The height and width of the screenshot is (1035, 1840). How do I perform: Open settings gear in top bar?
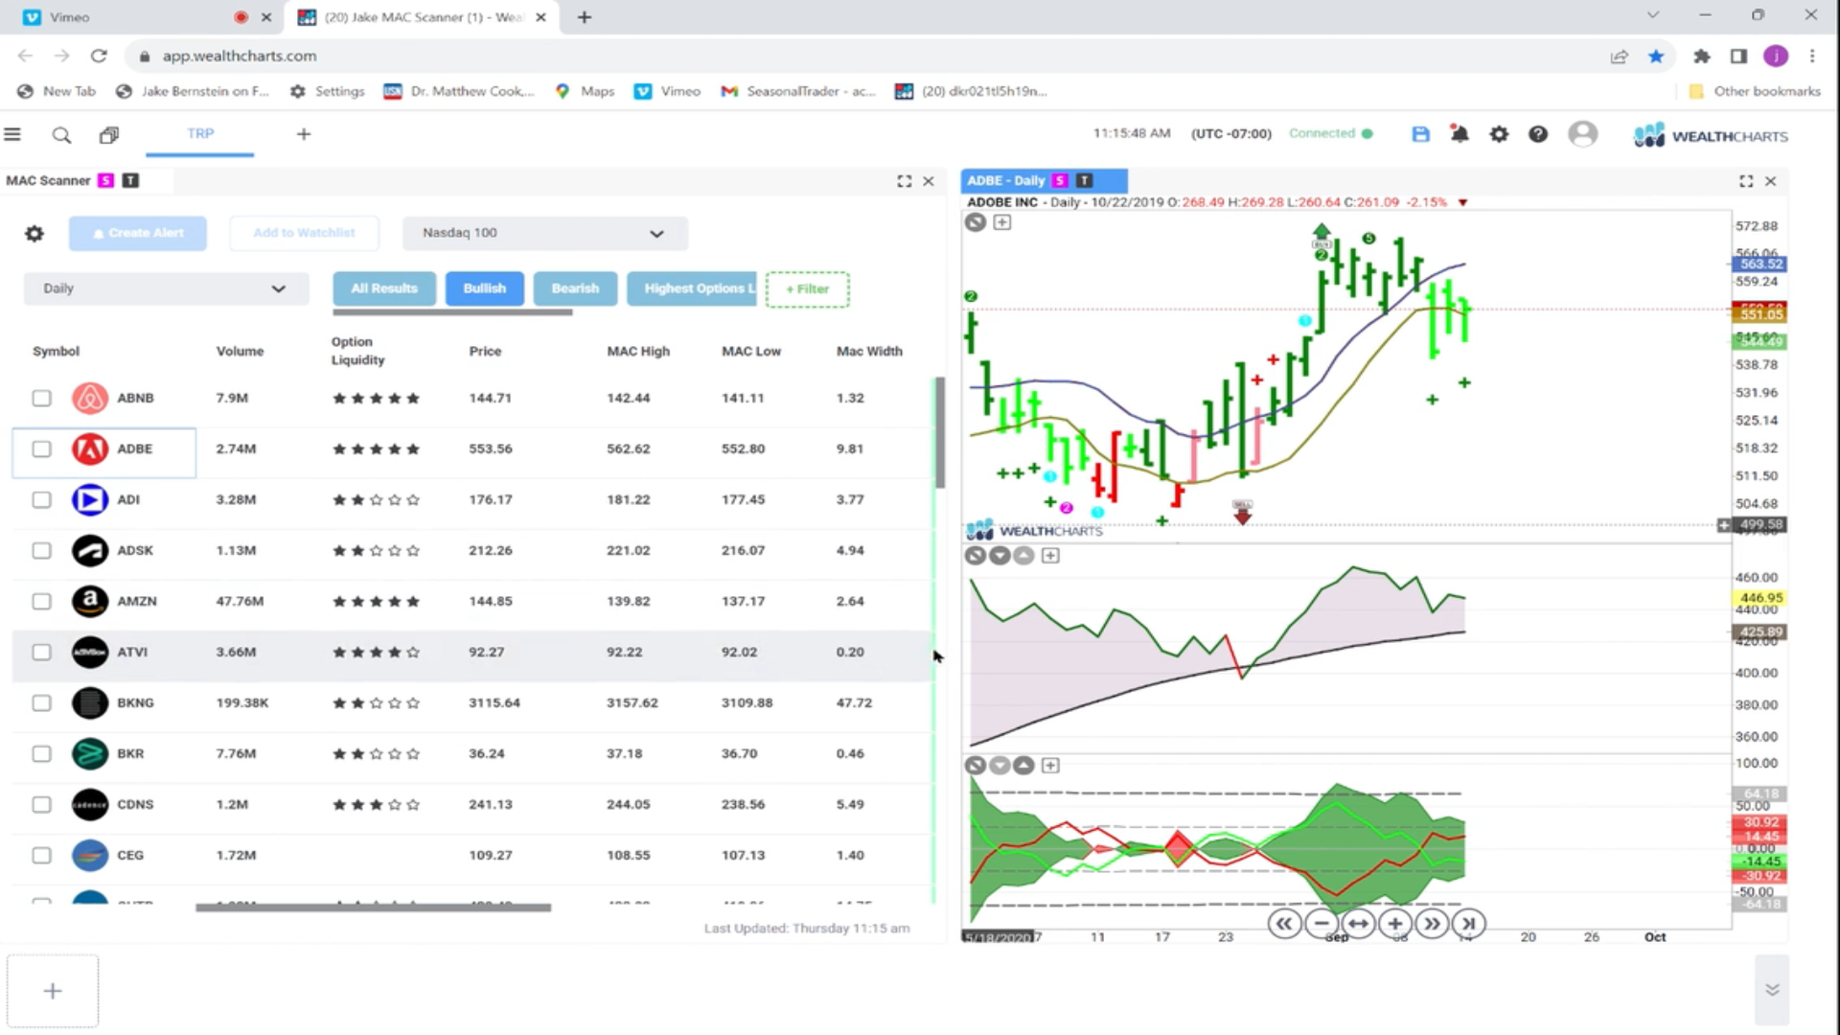[x=1499, y=134]
